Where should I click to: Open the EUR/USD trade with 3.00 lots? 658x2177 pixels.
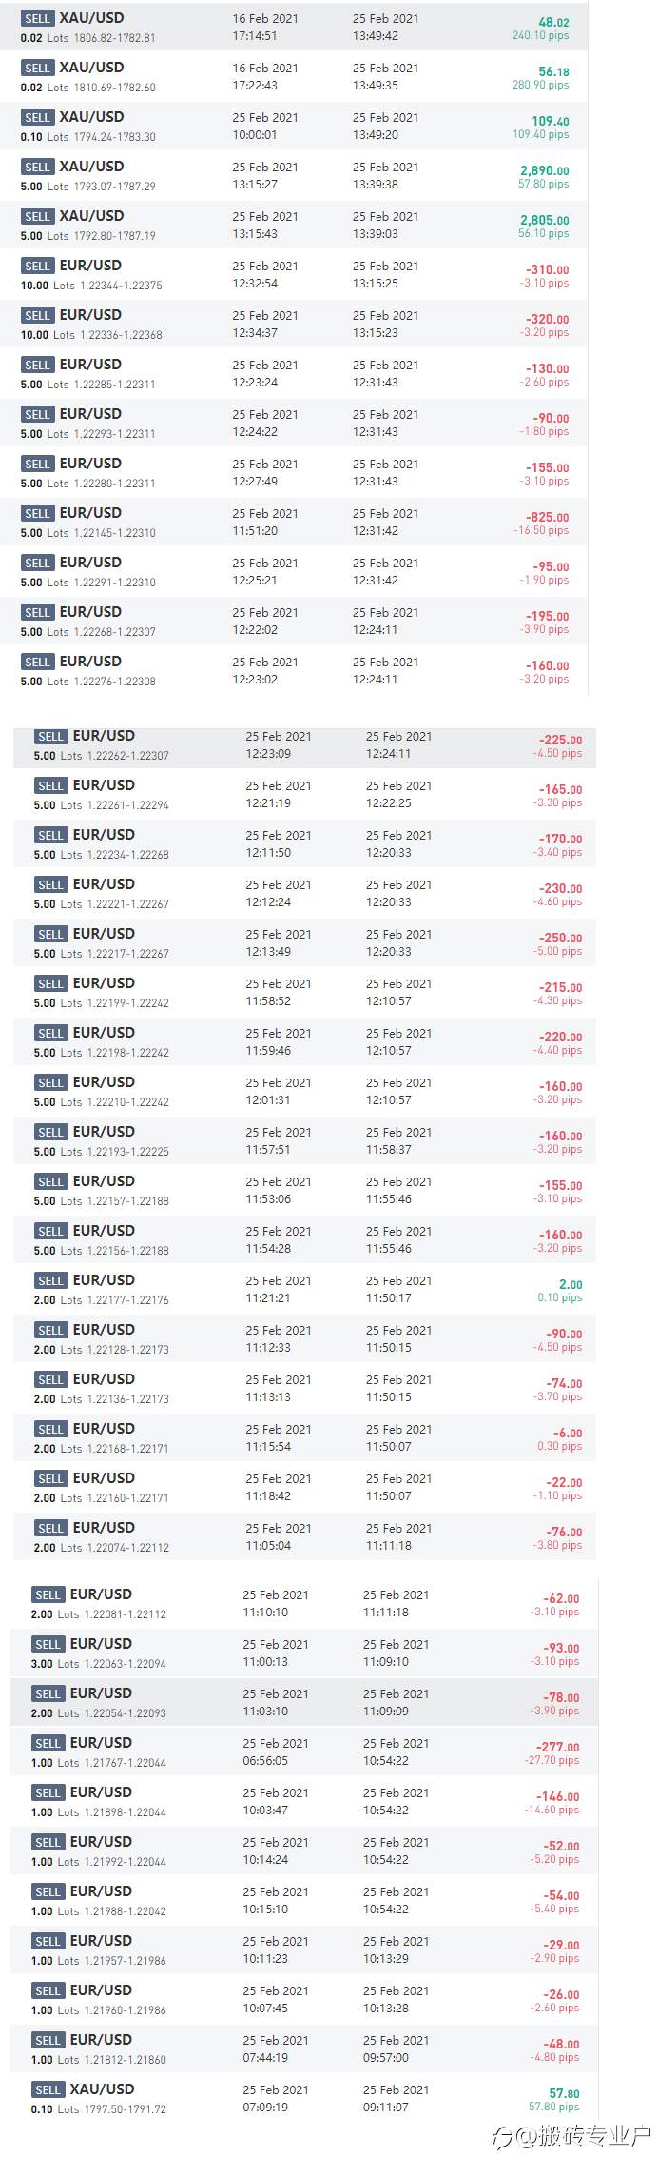304,1653
